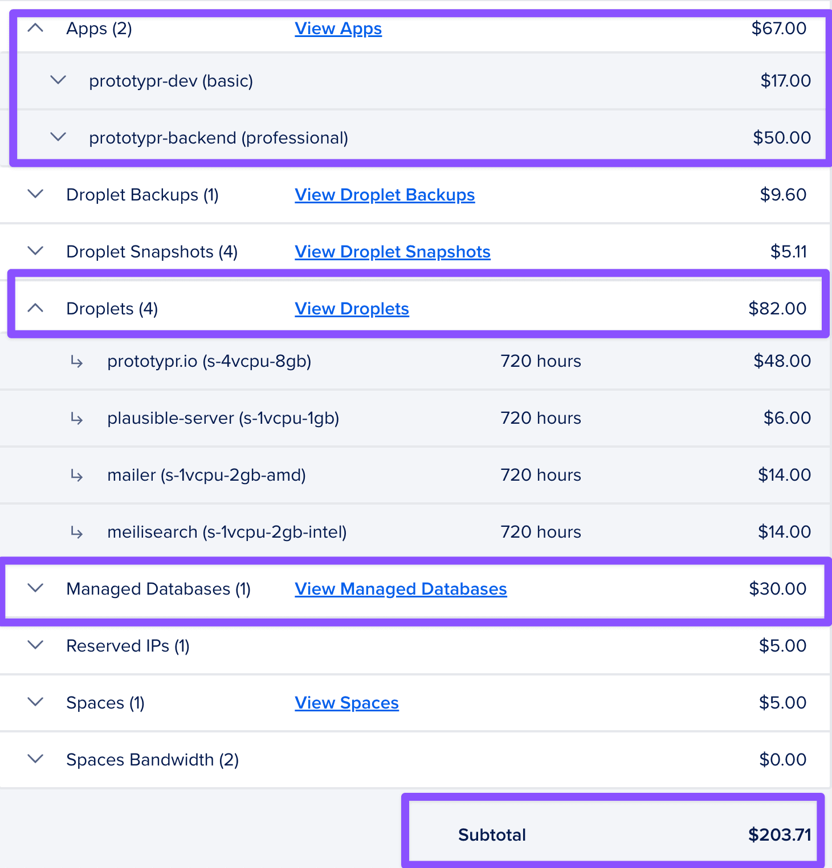Click the chevron next to Reserved IPs
The height and width of the screenshot is (868, 832).
35,645
